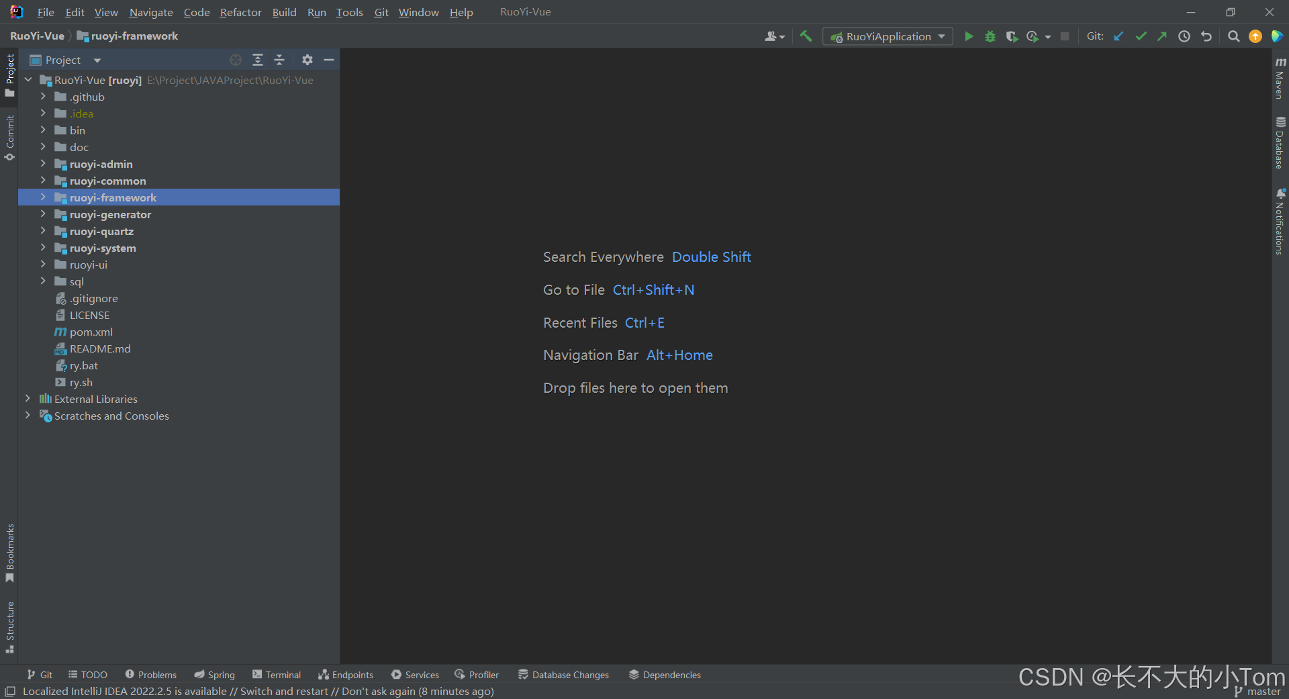Open RuoYiApplication run configuration dropdown
Viewport: 1289px width, 699px height.
(888, 36)
